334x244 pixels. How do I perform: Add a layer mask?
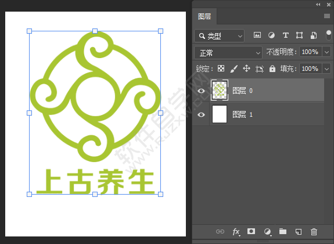click(x=251, y=231)
